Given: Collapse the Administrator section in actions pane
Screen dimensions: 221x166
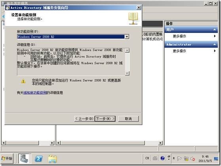Looking at the screenshot, I should (x=215, y=44).
